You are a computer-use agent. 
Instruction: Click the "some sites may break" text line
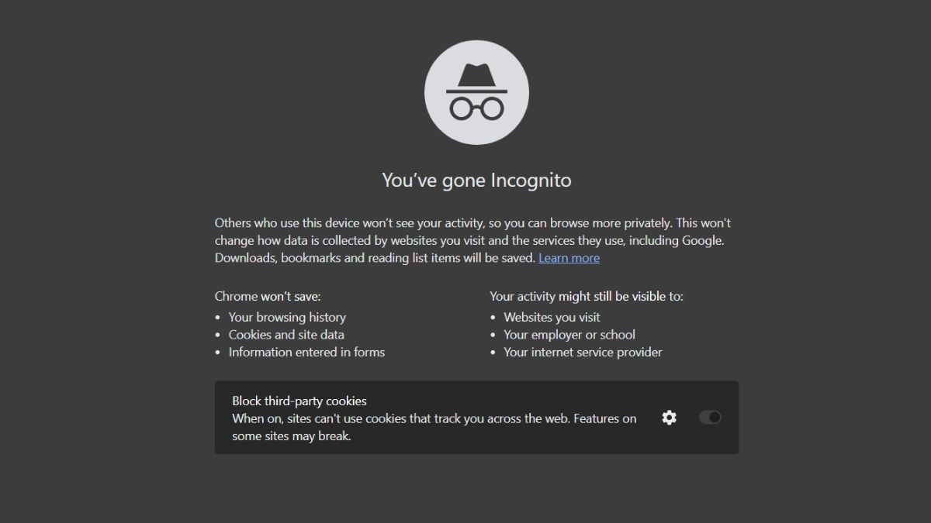coord(292,436)
